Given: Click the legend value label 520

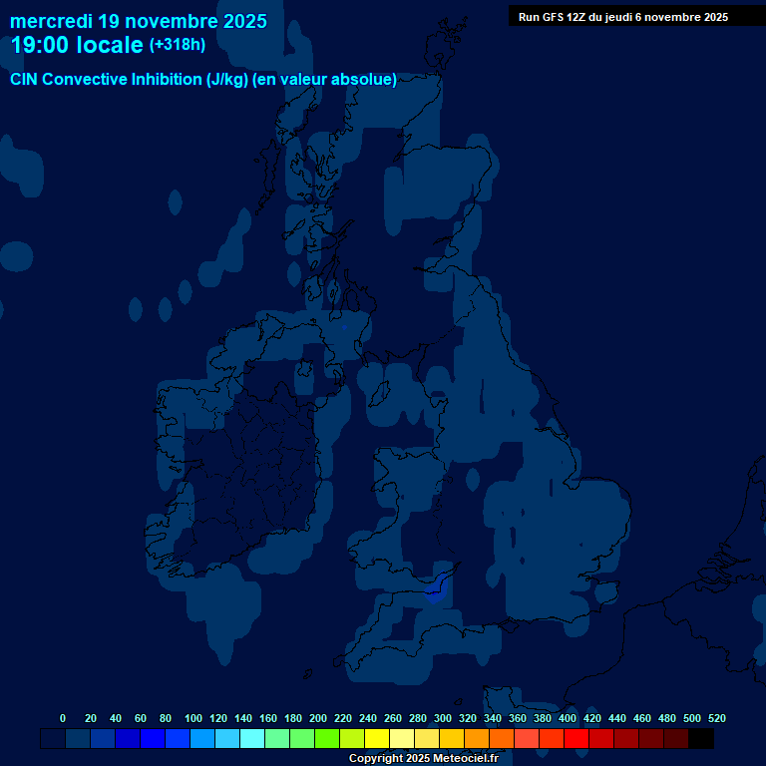Looking at the screenshot, I should coord(716,718).
